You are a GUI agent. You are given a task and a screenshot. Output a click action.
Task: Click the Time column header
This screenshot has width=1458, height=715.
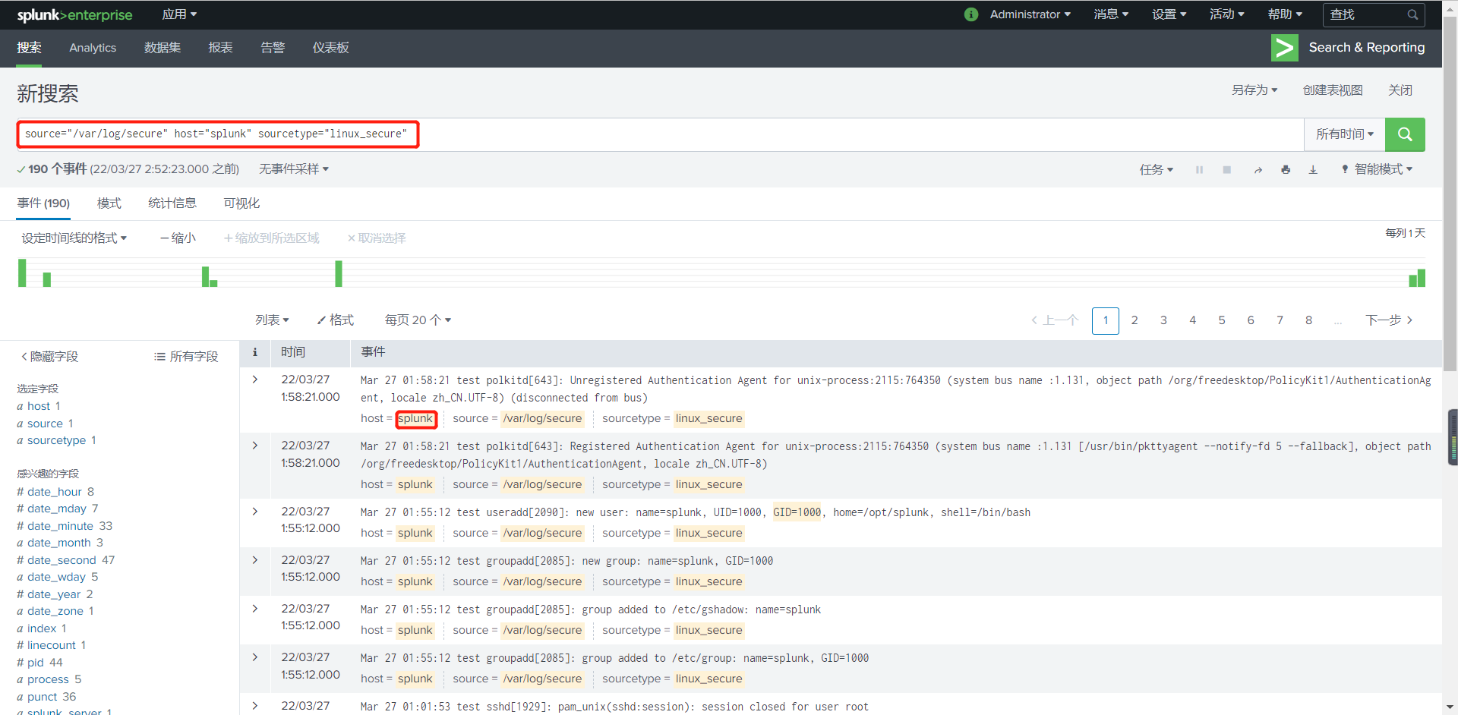(x=293, y=352)
